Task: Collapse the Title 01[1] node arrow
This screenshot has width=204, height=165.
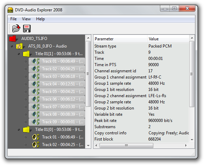Action: [x=19, y=54]
